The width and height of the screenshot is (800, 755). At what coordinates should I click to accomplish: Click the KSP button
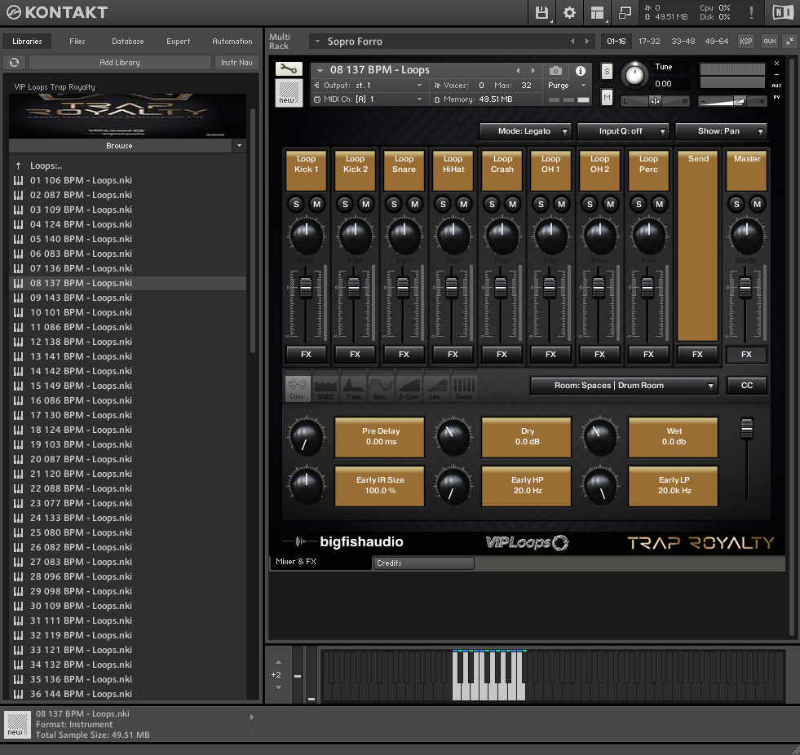pos(746,42)
